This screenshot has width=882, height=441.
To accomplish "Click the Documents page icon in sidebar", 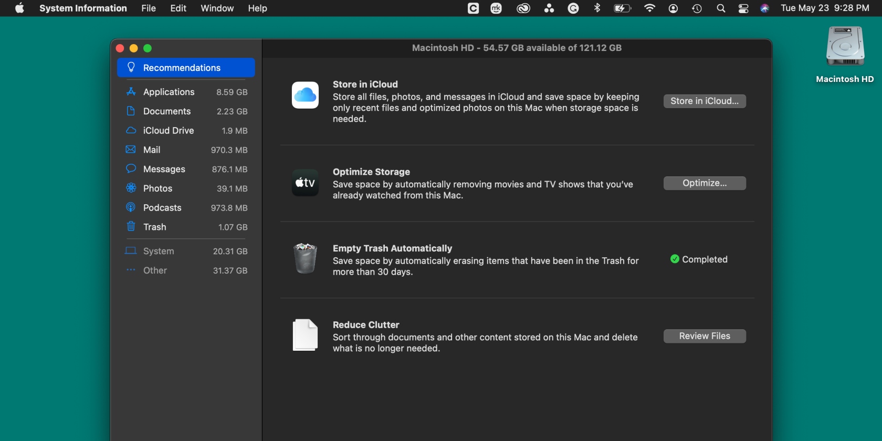I will point(131,111).
